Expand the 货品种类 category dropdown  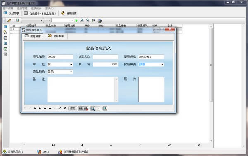(x=162, y=64)
